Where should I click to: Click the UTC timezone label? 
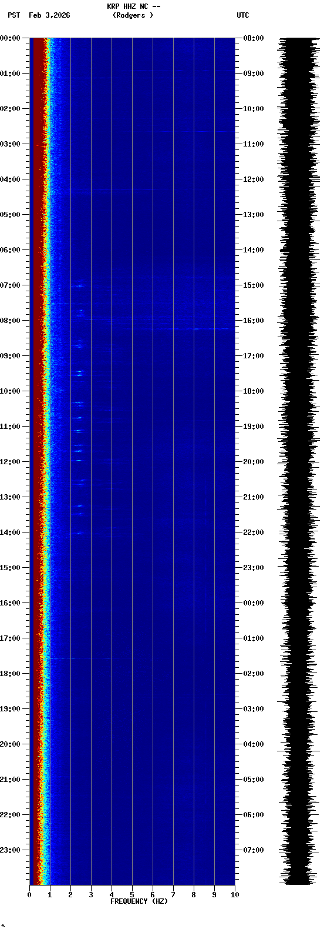[243, 15]
